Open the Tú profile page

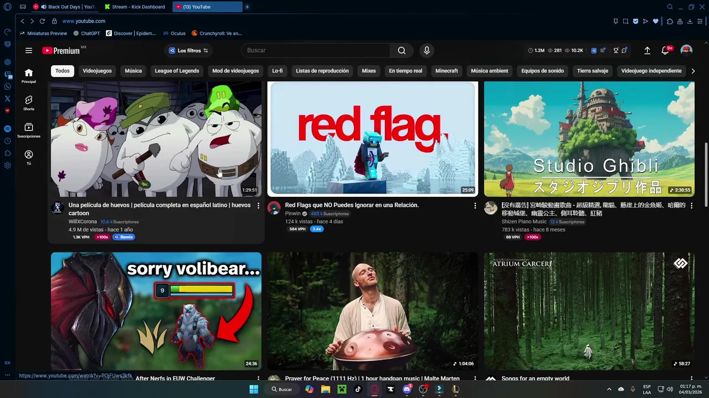29,158
